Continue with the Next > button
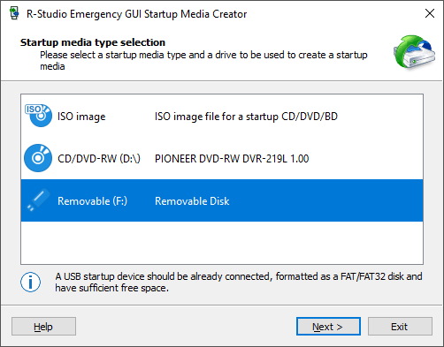 tap(328, 326)
